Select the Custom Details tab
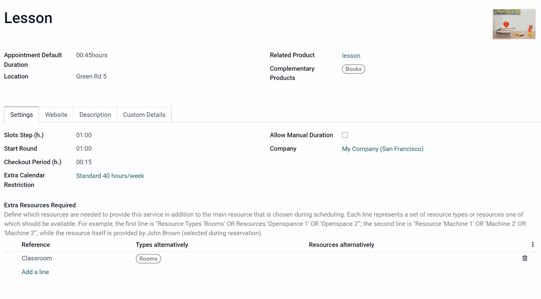541x299 pixels. [144, 115]
